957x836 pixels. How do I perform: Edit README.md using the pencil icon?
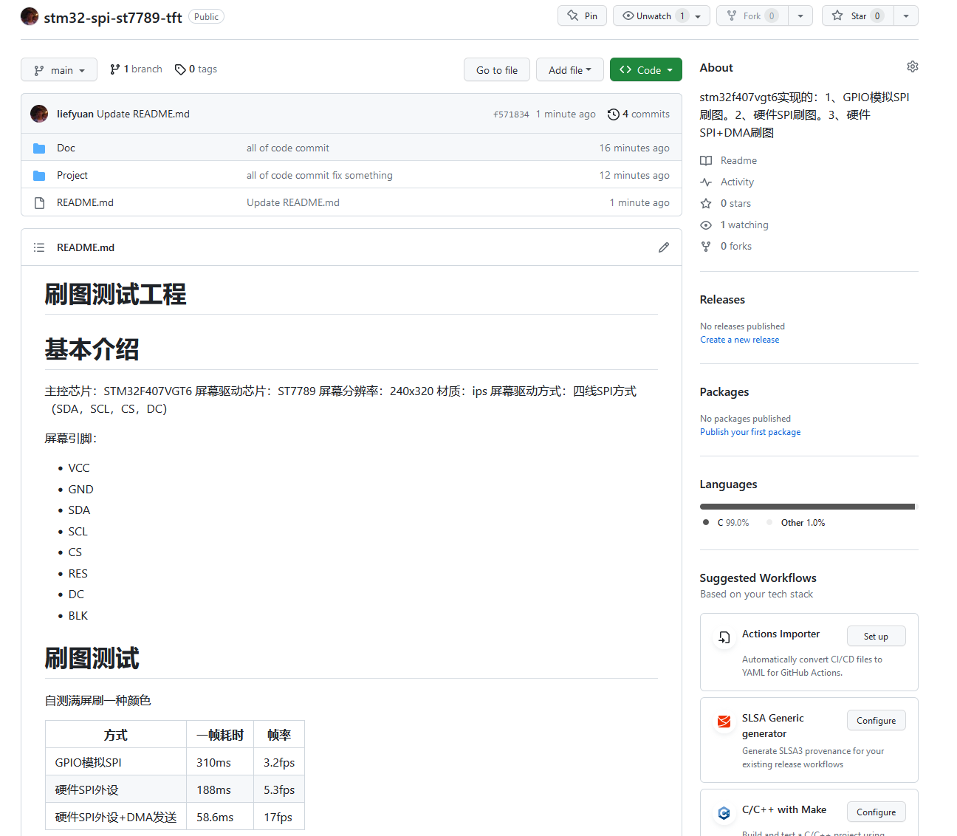[x=663, y=247]
